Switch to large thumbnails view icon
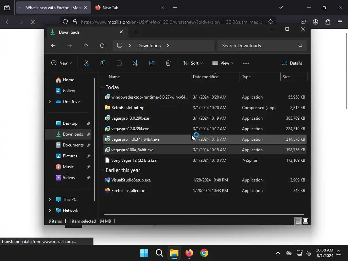 pos(306,221)
